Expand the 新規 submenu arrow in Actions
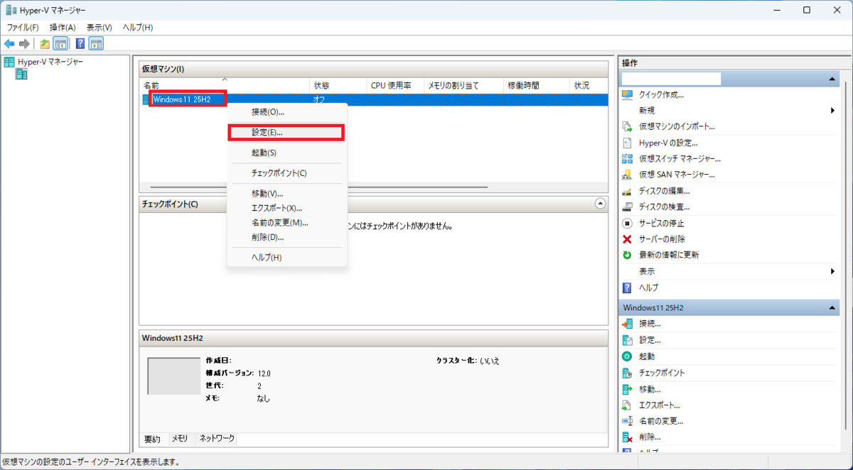Viewport: 853px width, 470px height. (832, 111)
